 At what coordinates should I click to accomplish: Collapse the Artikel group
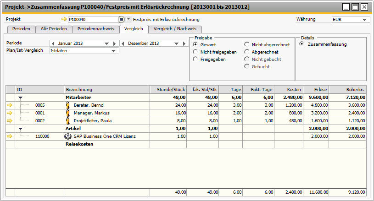(x=20, y=128)
